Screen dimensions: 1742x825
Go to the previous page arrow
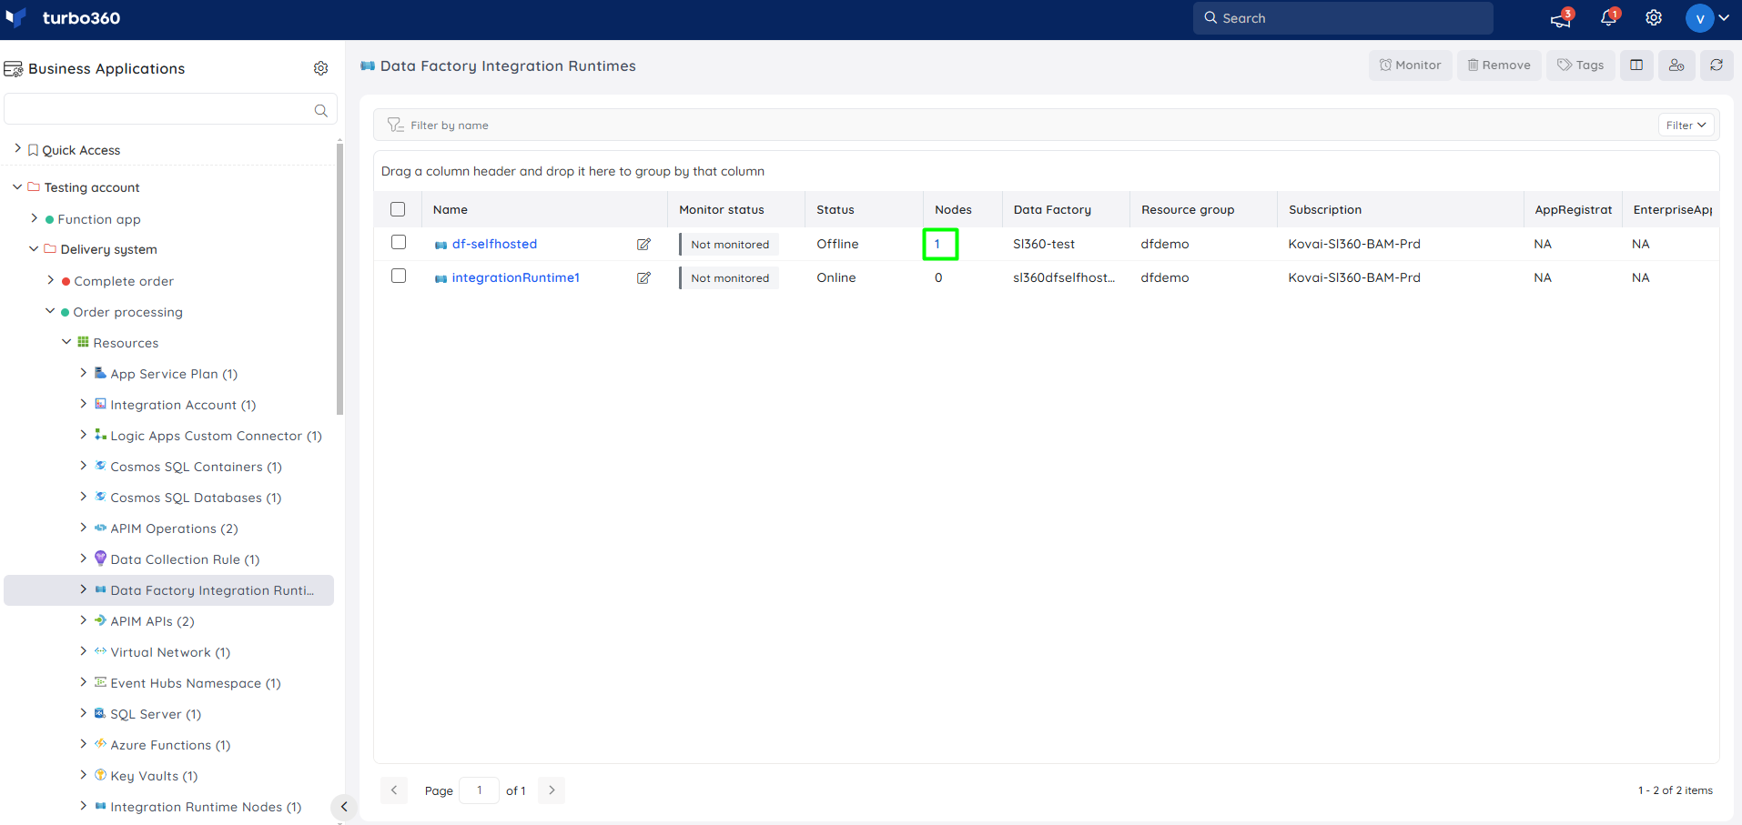tap(394, 790)
